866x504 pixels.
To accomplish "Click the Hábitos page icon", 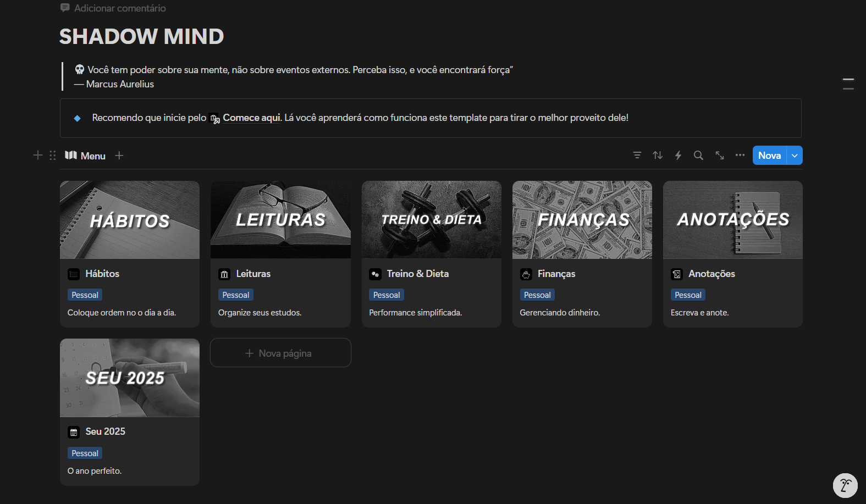I will (74, 274).
